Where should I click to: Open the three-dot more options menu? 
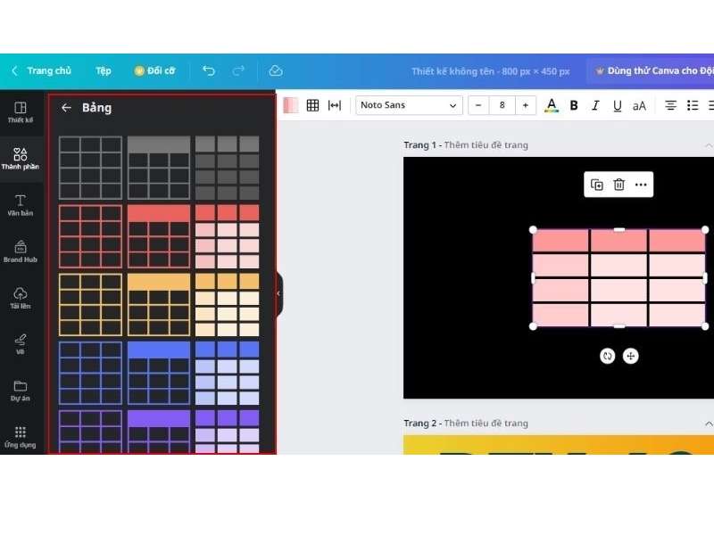(x=641, y=185)
